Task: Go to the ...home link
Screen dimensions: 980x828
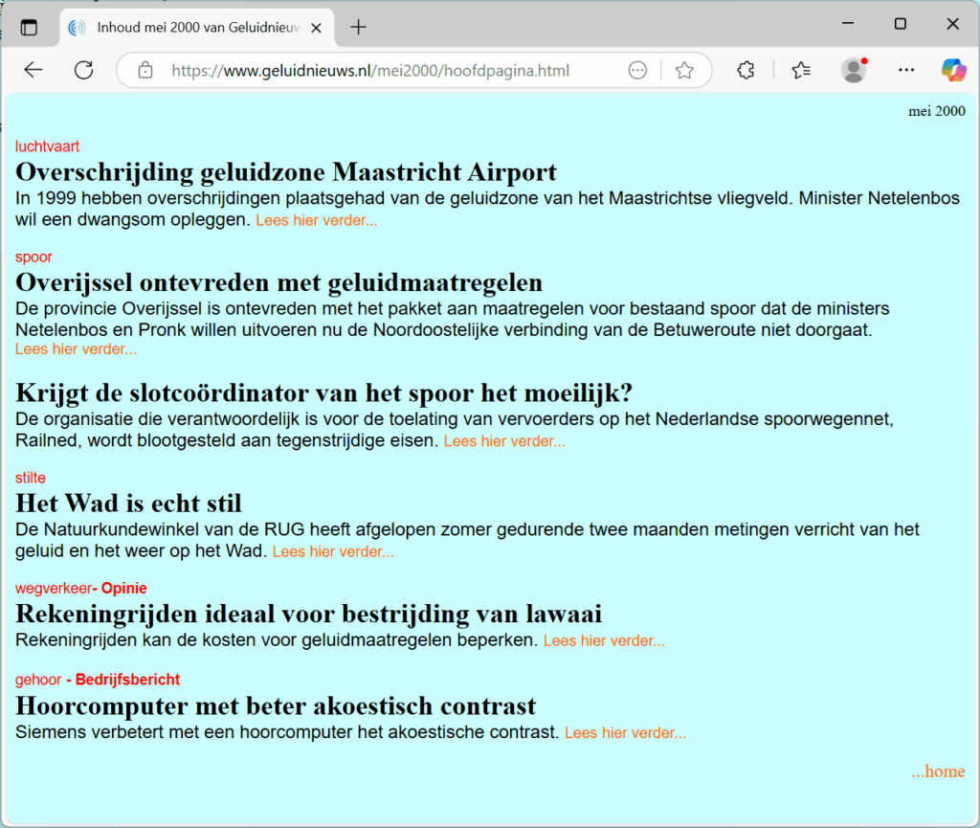Action: coord(938,772)
